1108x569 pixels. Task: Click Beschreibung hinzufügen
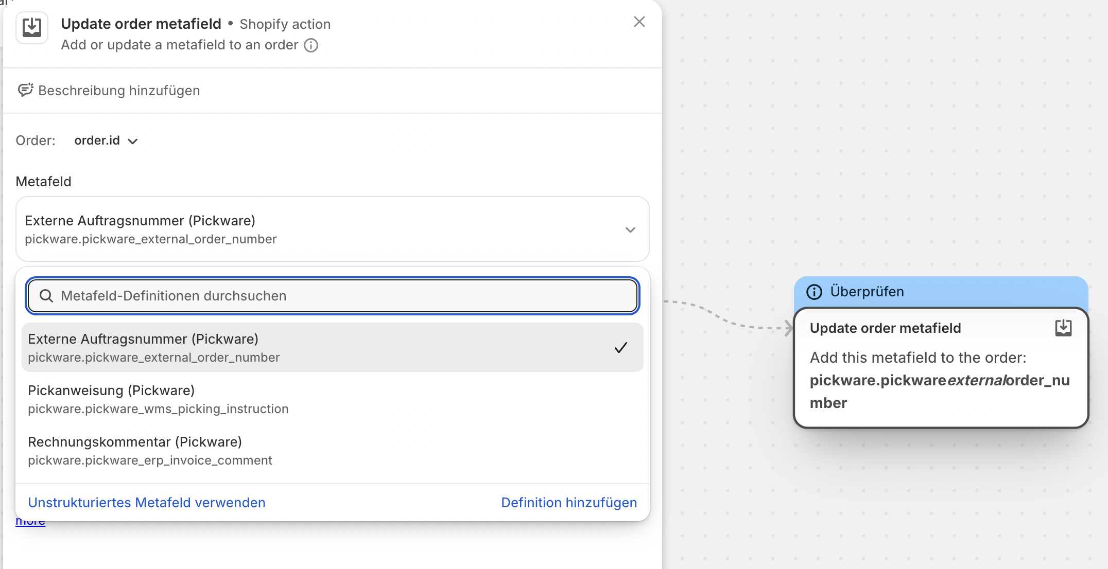[x=119, y=91]
